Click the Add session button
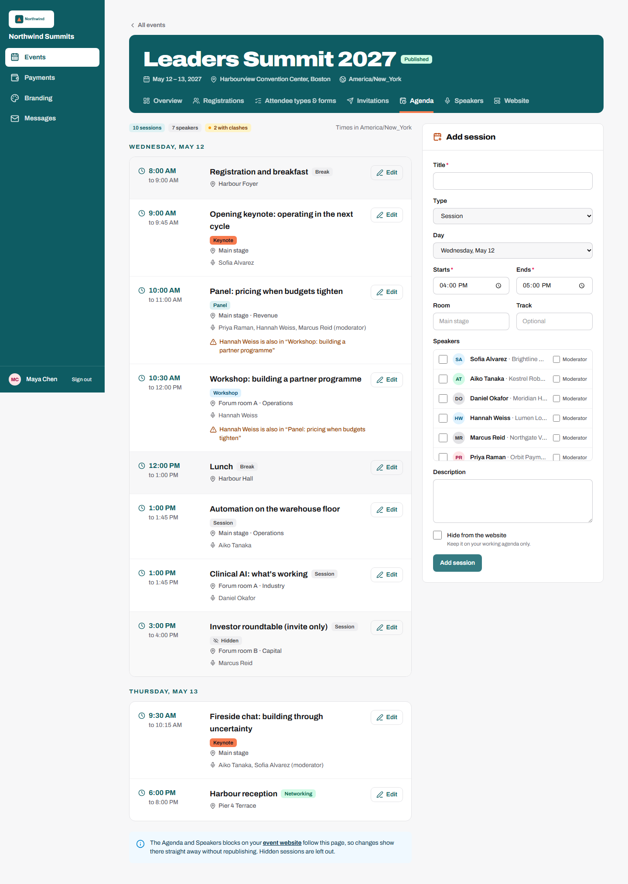The width and height of the screenshot is (628, 884). 457,563
